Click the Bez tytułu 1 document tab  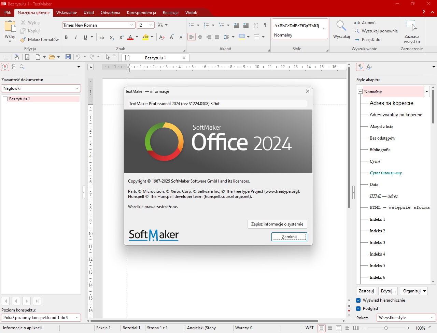click(x=155, y=58)
